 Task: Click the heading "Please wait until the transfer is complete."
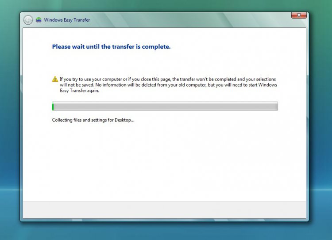pos(112,47)
